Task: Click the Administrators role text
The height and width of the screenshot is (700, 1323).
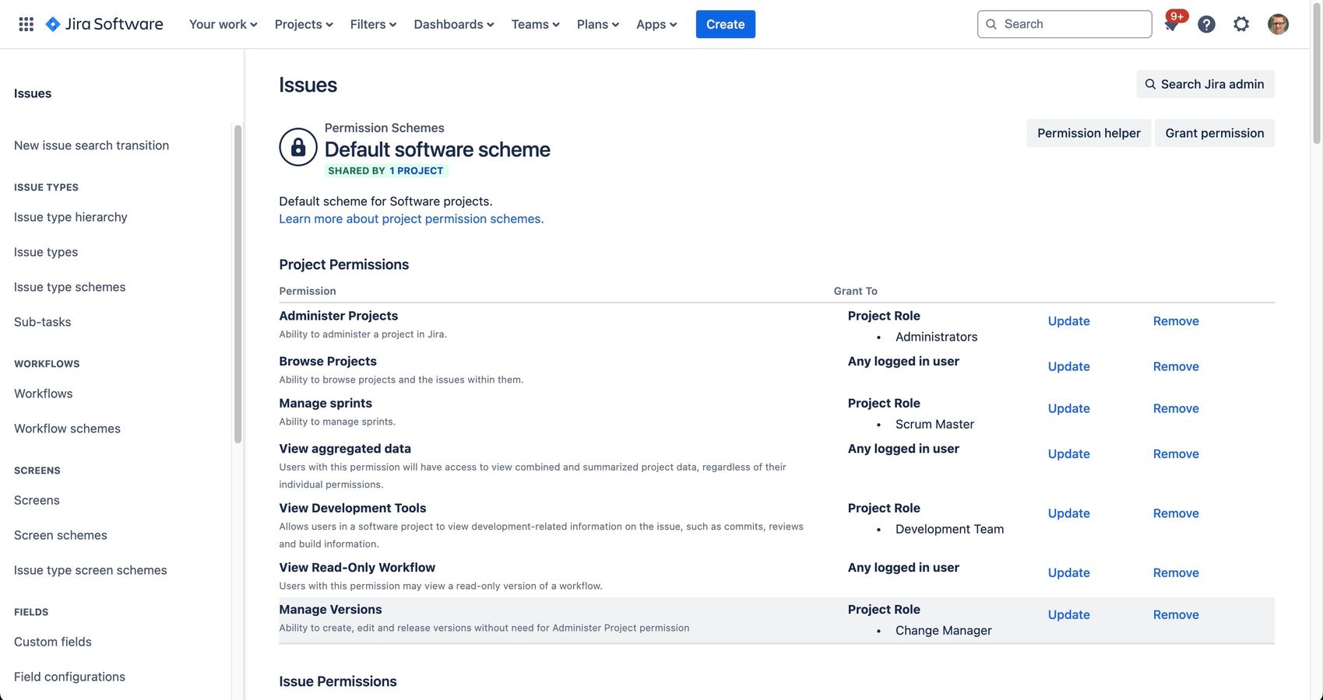Action: (937, 337)
